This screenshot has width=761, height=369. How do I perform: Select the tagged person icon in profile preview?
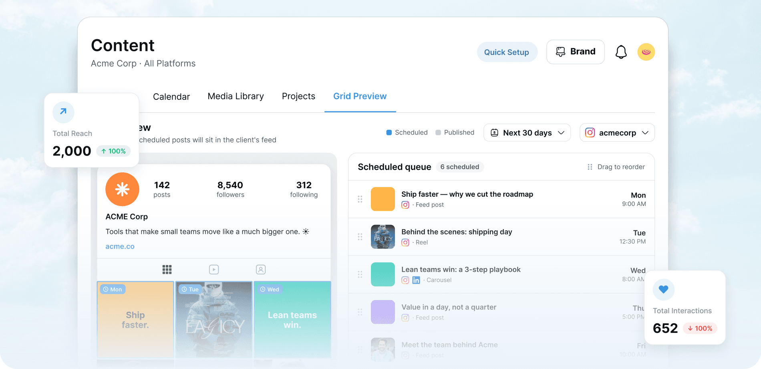261,270
